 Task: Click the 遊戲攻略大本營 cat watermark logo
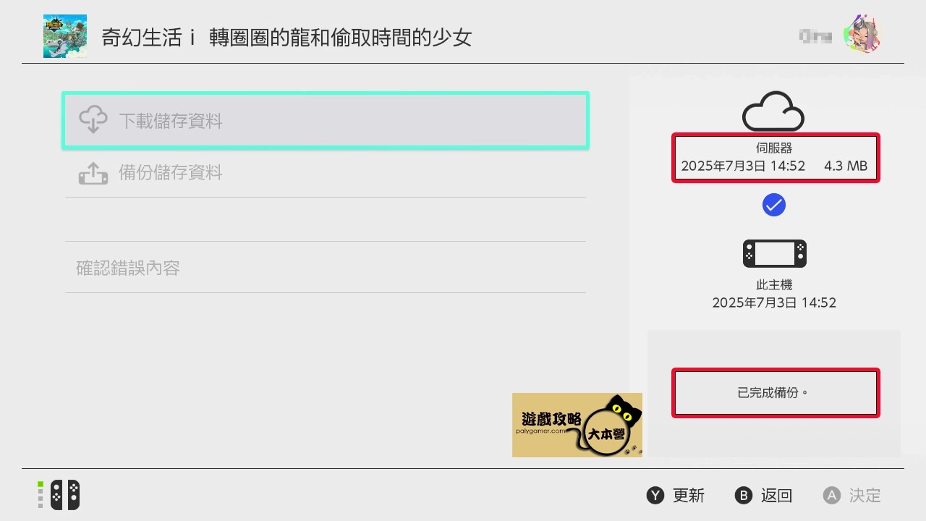(x=577, y=425)
